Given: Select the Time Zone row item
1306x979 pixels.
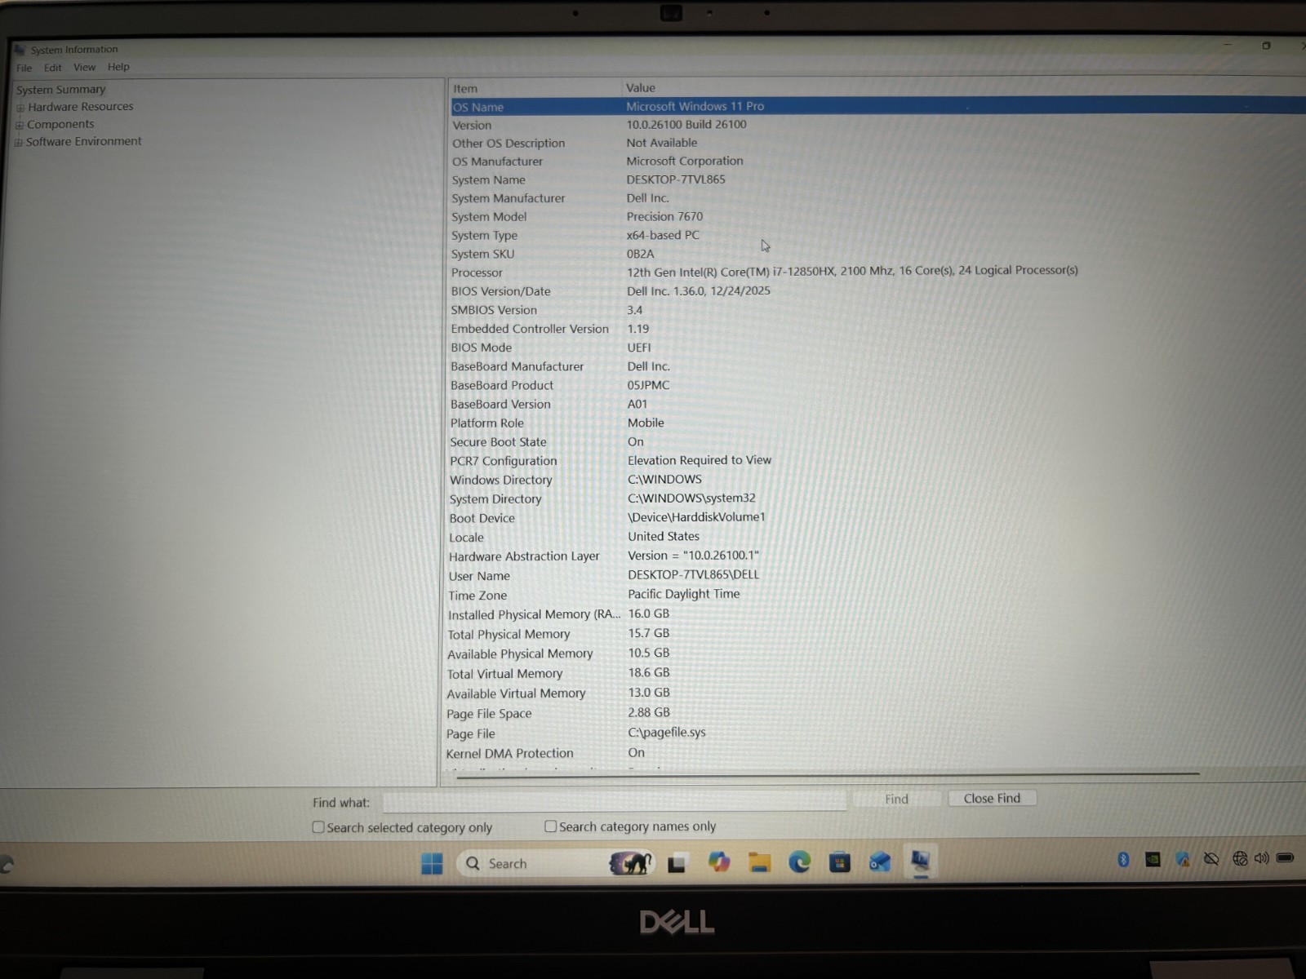Looking at the screenshot, I should pos(478,596).
